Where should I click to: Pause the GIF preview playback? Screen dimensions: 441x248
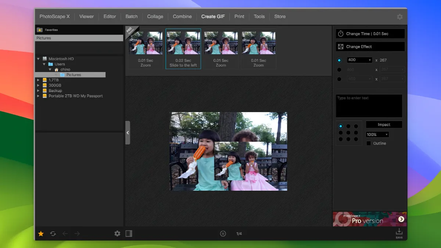pos(223,233)
